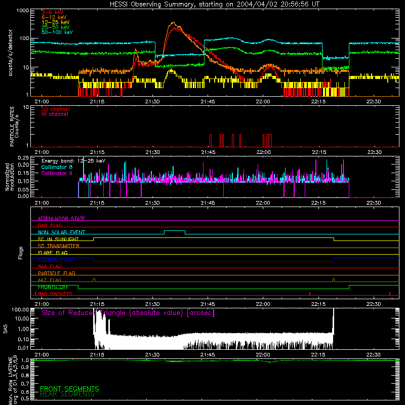The width and height of the screenshot is (405, 405).
Task: Pick the green 25-50 keV legend label
Action: coord(55,27)
